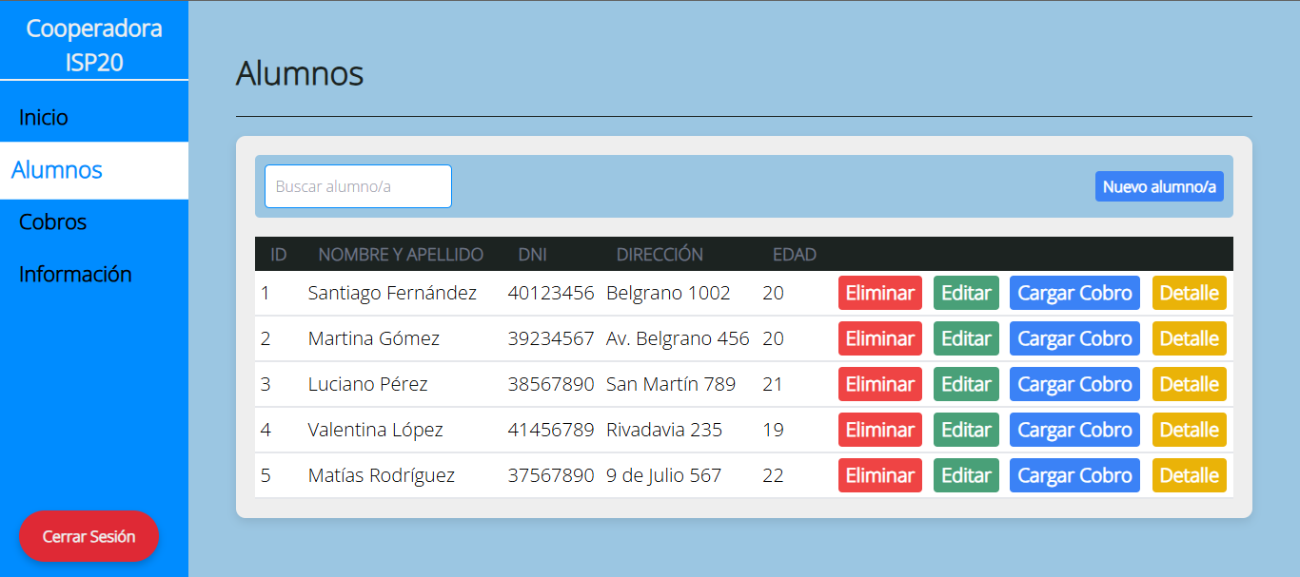Eliminar Valentina López
The image size is (1300, 577).
tap(880, 430)
